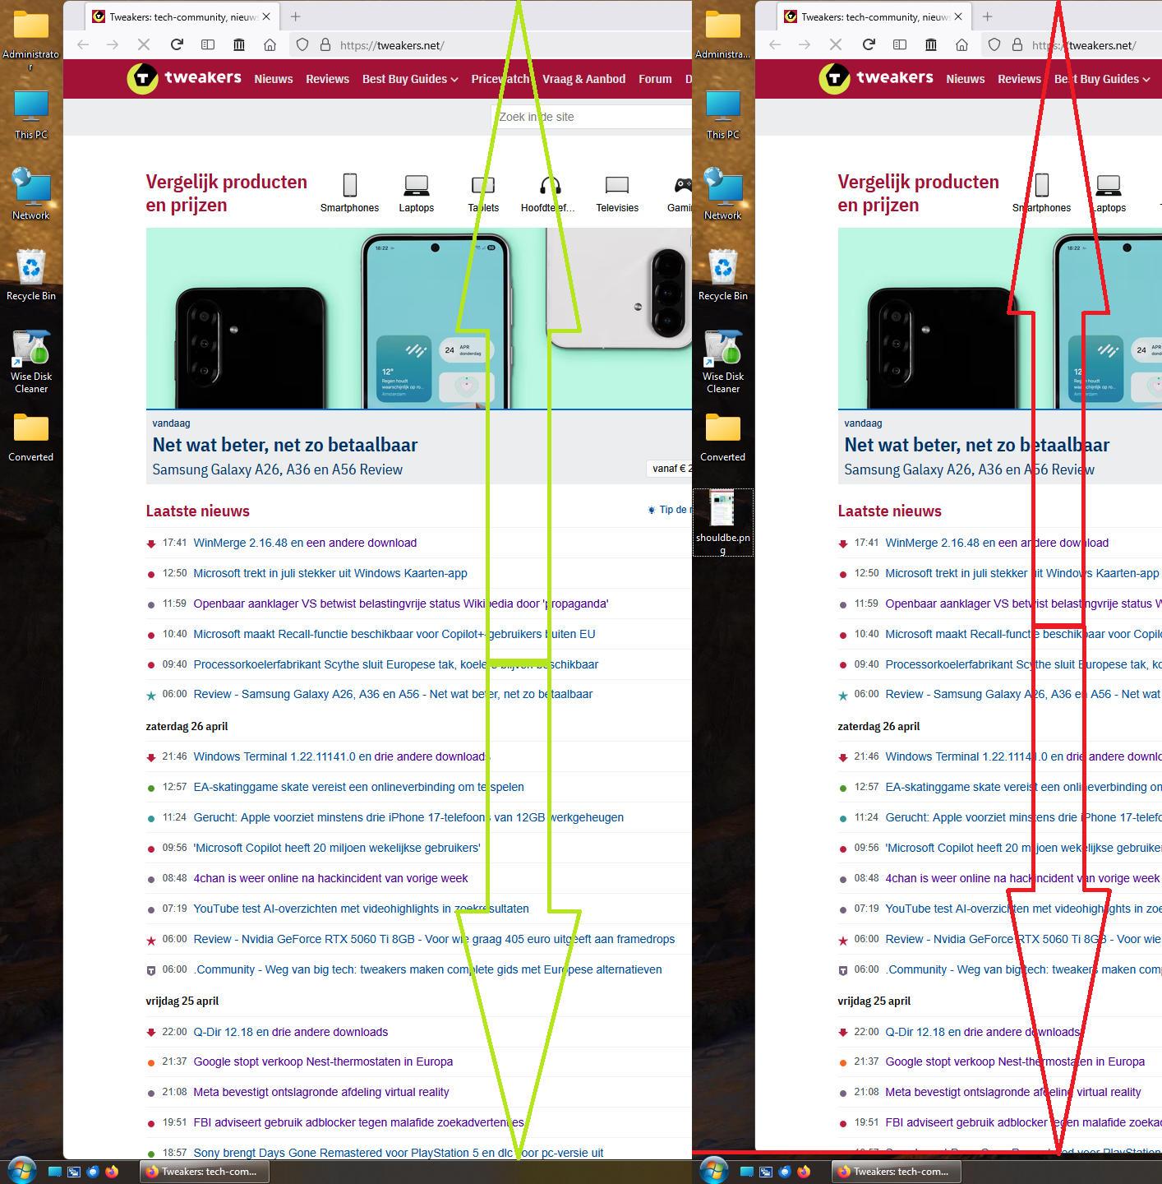The width and height of the screenshot is (1162, 1184).
Task: Open Google Nest-thermostaten article in left window
Action: 323,1061
